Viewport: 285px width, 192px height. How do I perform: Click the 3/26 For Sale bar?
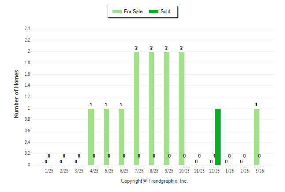pyautogui.click(x=257, y=137)
